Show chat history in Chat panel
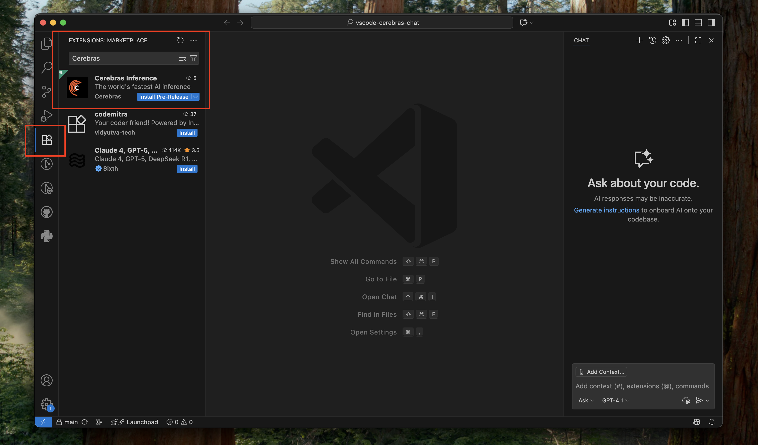The image size is (758, 445). (x=652, y=40)
